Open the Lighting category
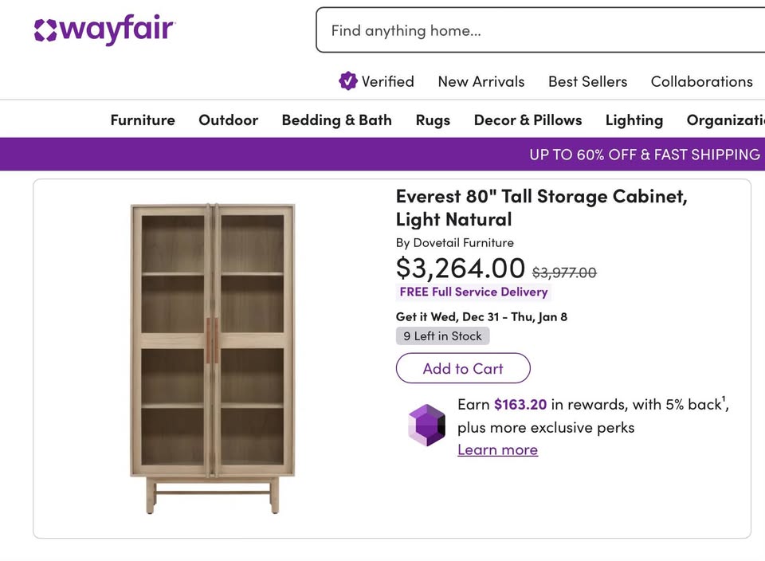Screen dimensions: 765x561 coord(634,120)
